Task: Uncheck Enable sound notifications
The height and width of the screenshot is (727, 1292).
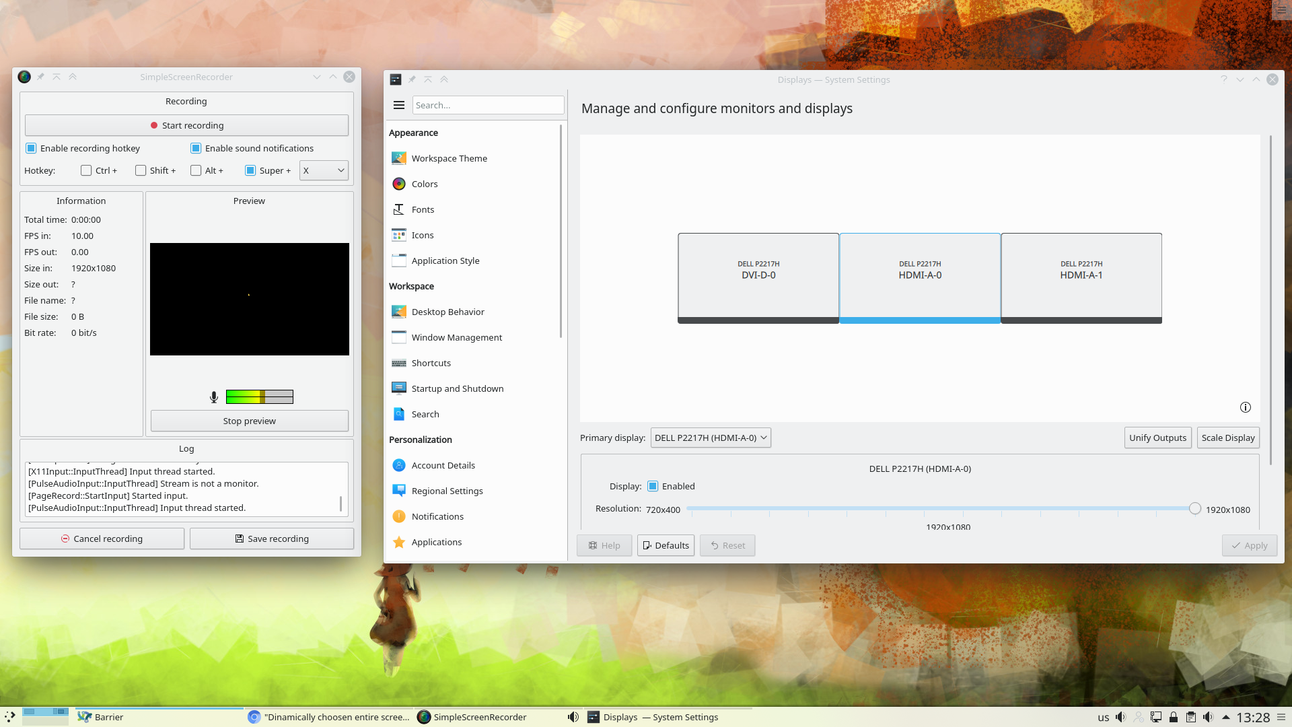Action: [196, 148]
